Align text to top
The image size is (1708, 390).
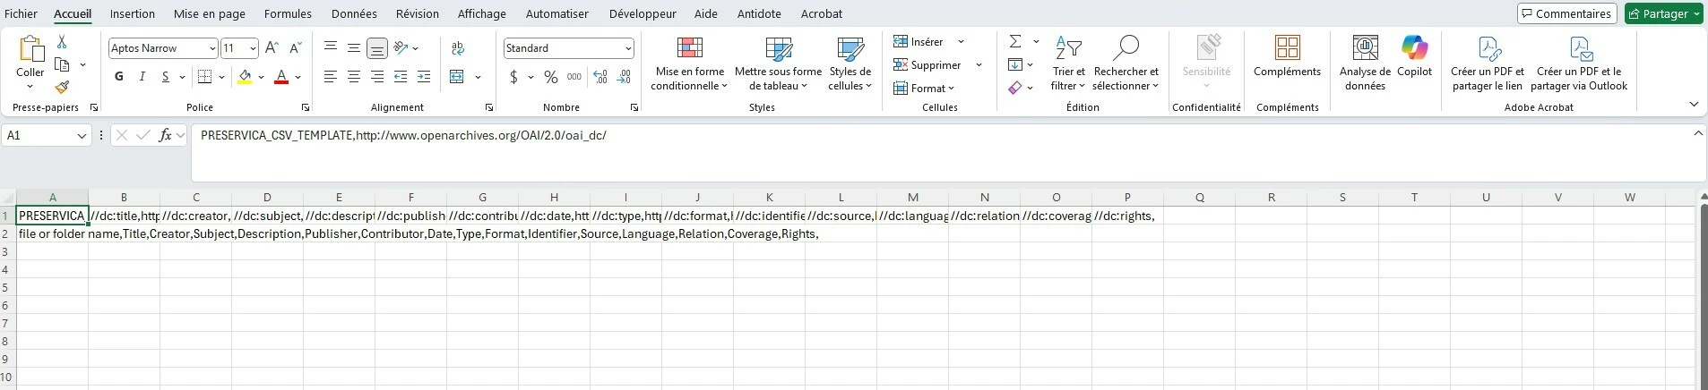[x=331, y=48]
